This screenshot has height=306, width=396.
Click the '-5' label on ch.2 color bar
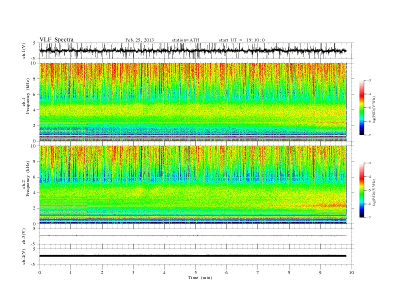[369, 190]
